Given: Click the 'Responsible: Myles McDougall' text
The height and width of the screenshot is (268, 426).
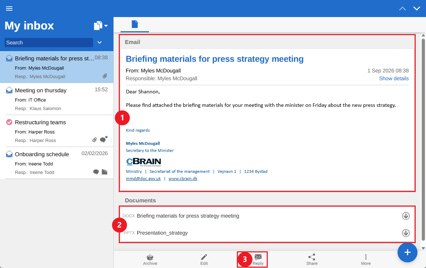Looking at the screenshot, I should 161,78.
